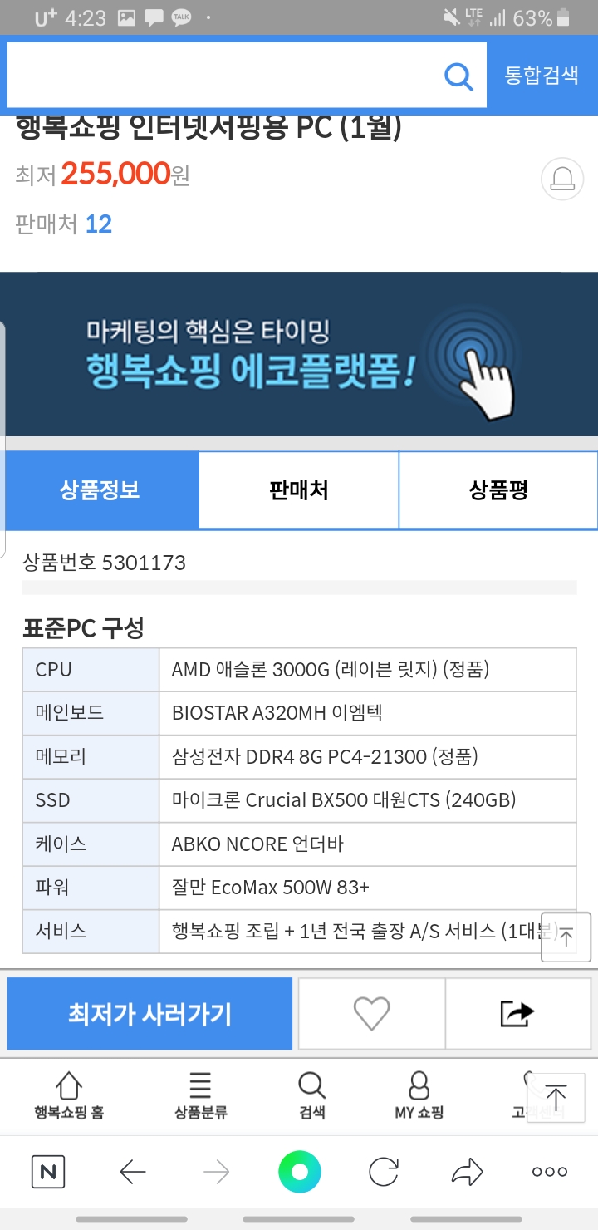Tap the share arrow icon beside heart
598x1230 pixels.
pyautogui.click(x=517, y=1013)
